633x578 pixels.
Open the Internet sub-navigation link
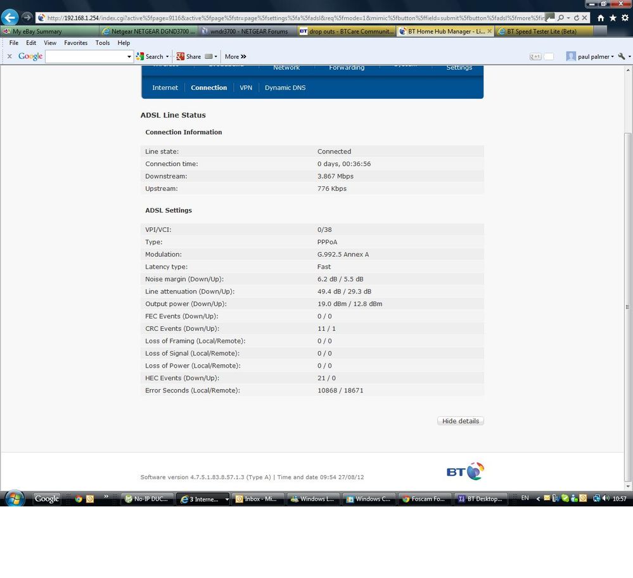coord(165,87)
